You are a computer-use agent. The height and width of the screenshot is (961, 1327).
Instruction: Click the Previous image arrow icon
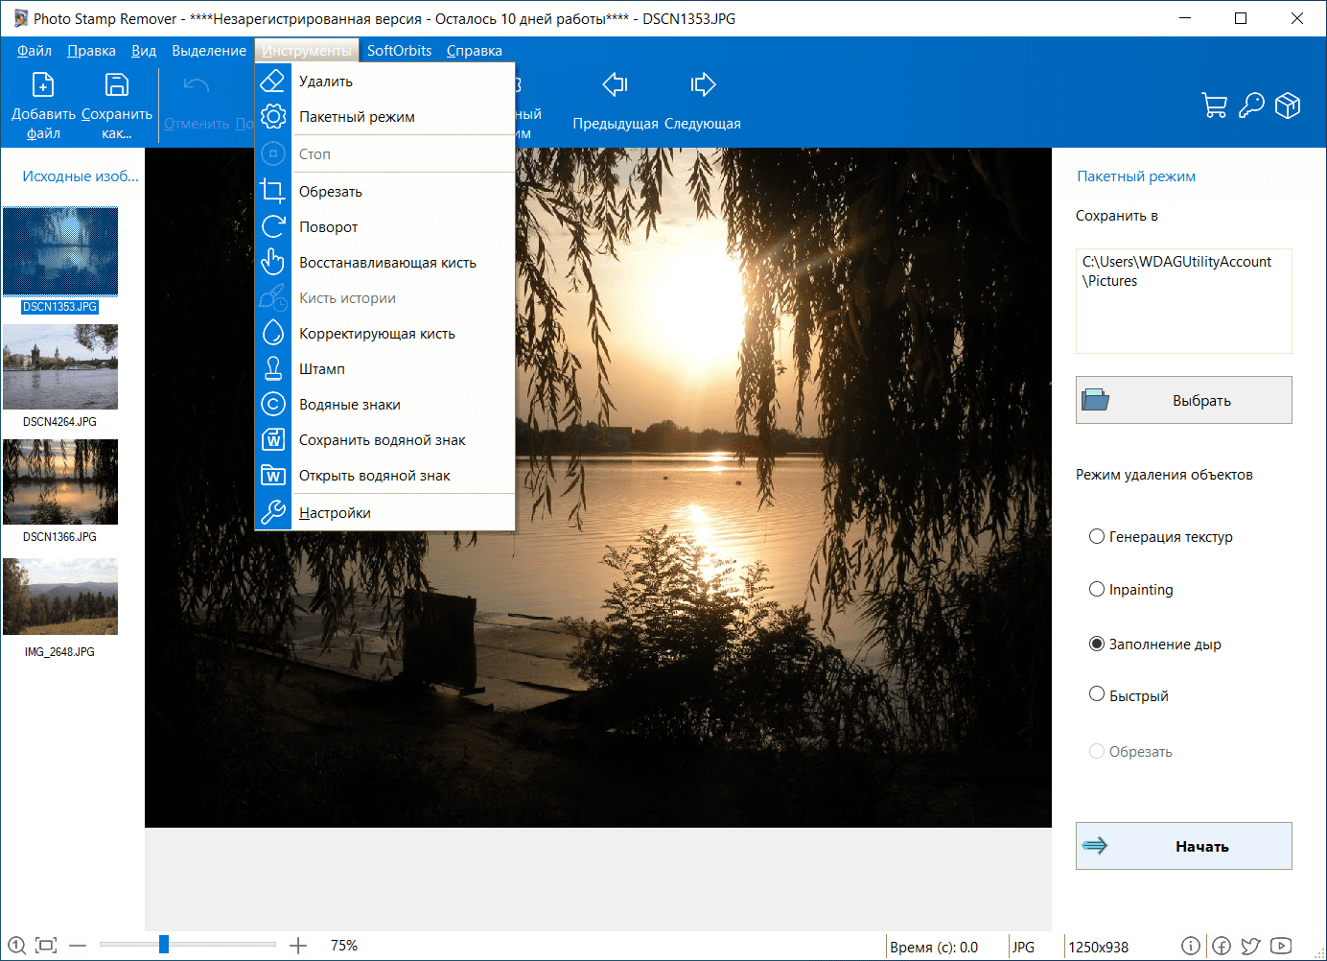pos(615,84)
